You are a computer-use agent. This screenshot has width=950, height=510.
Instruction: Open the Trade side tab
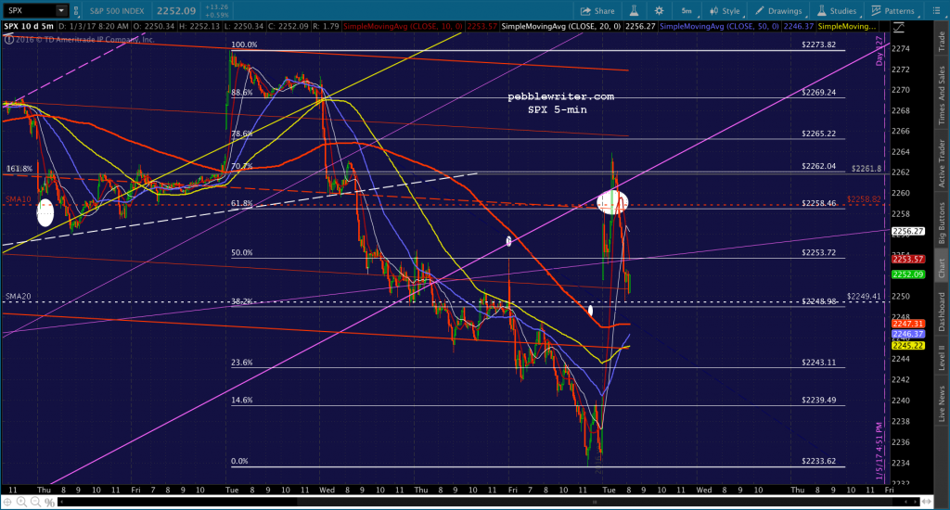[942, 41]
